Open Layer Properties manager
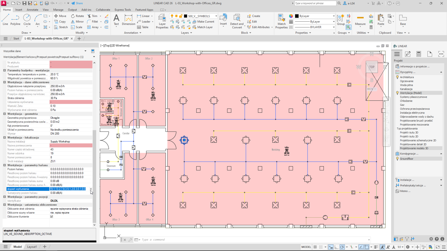The width and height of the screenshot is (447, 251). 162,21
